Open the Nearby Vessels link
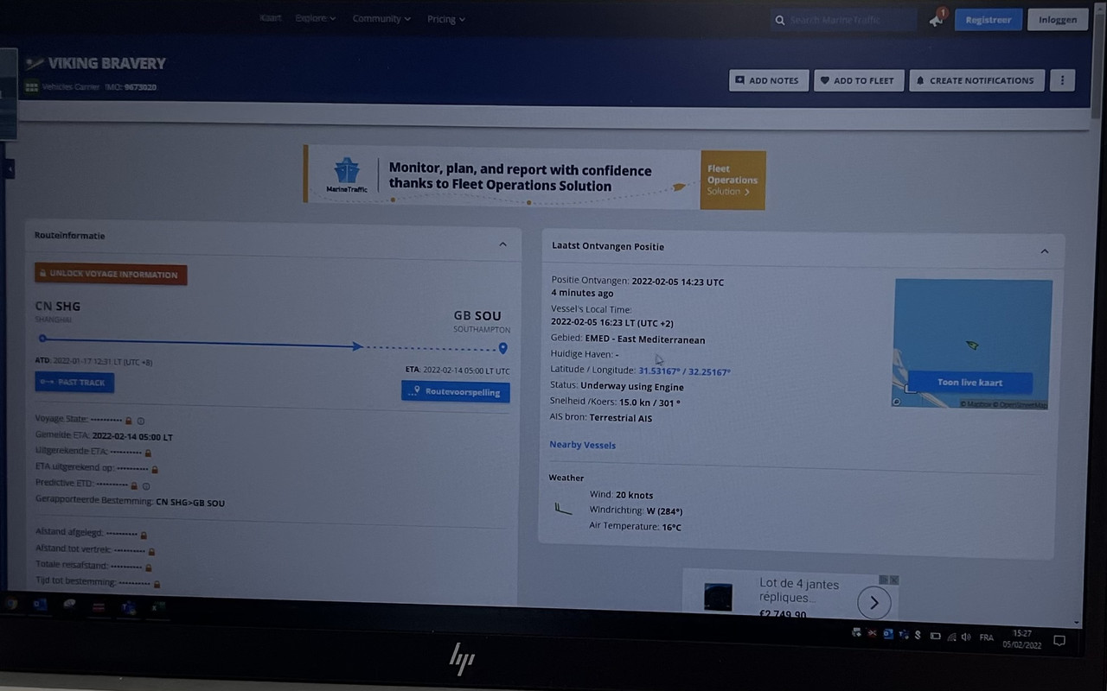Image resolution: width=1107 pixels, height=691 pixels. click(x=583, y=445)
